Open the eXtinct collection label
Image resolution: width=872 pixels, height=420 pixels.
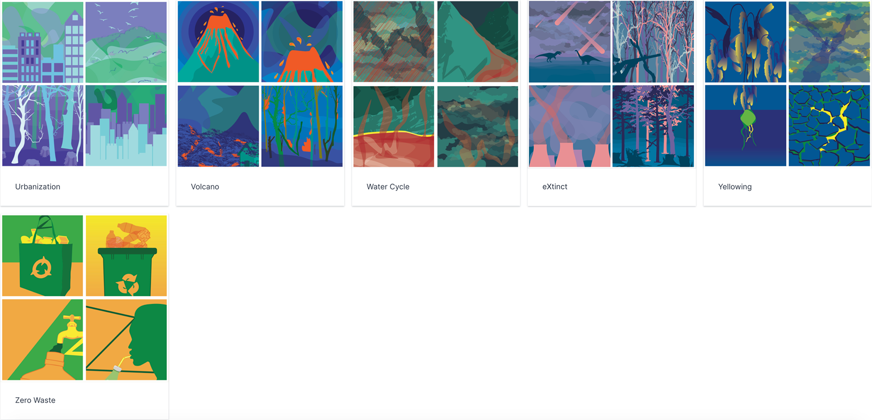(555, 187)
